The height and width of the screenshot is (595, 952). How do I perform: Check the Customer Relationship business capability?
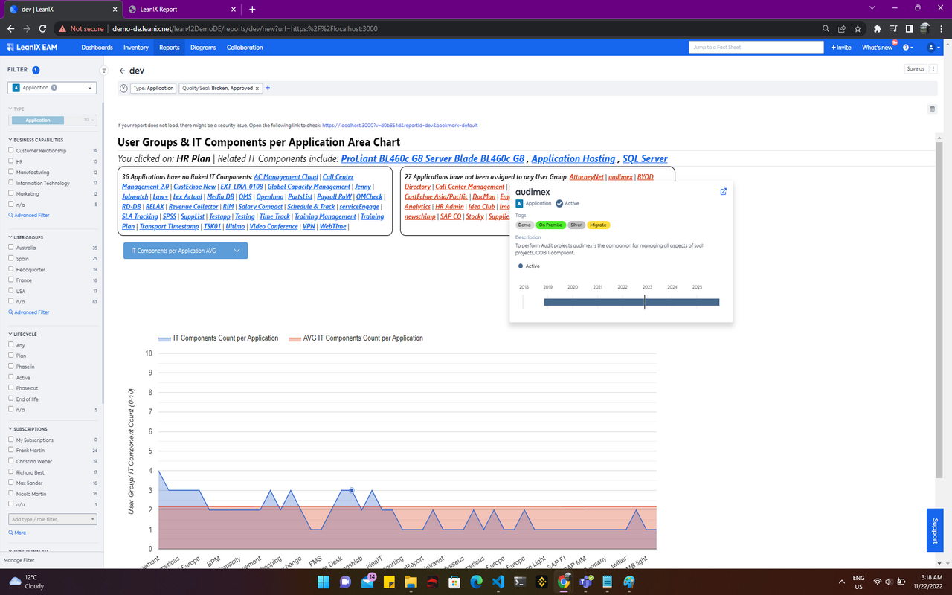pos(11,150)
